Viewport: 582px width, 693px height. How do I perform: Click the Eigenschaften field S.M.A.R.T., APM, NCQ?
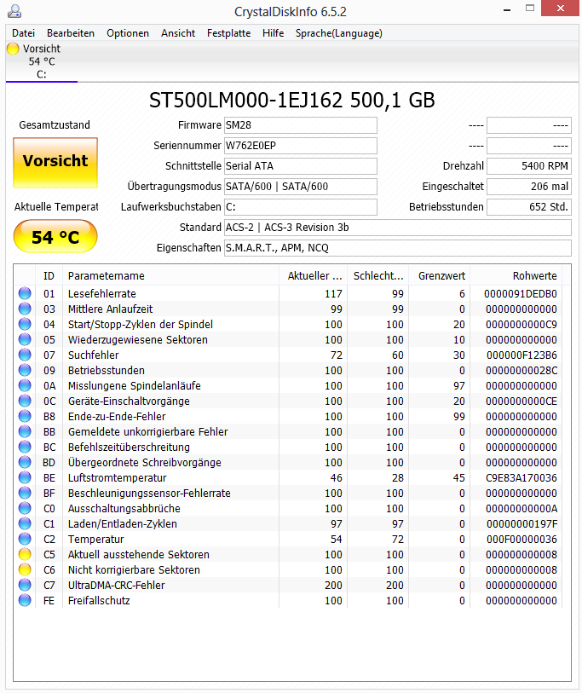(398, 247)
